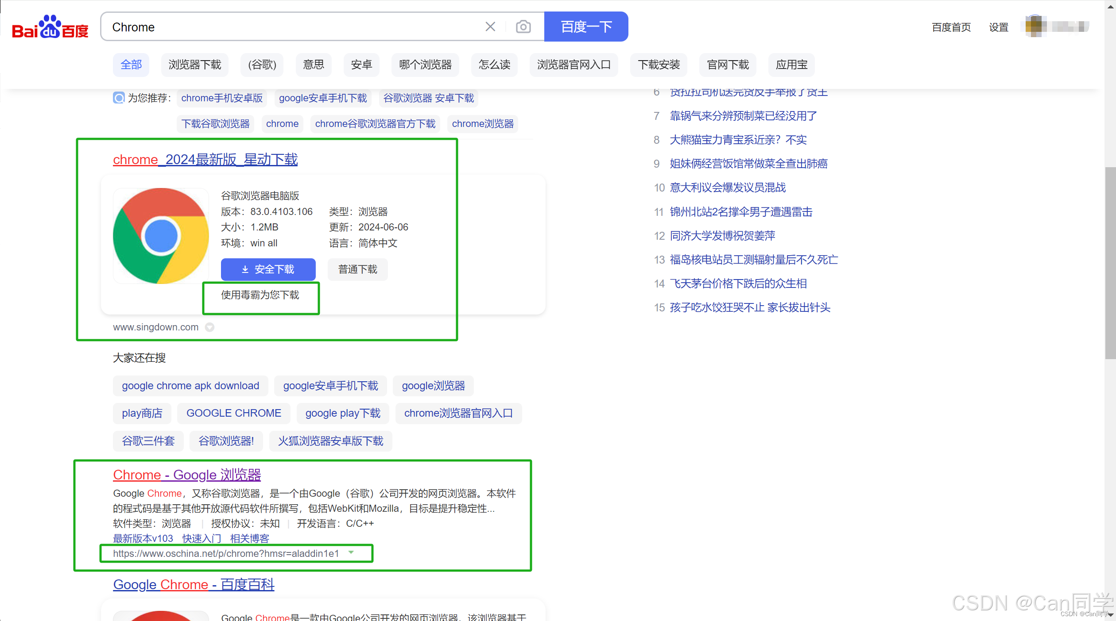Select the 全部 filter tab

pyautogui.click(x=131, y=65)
